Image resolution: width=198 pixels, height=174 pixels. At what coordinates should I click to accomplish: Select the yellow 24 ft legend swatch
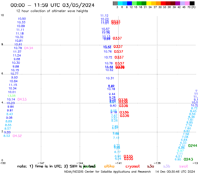149,3
